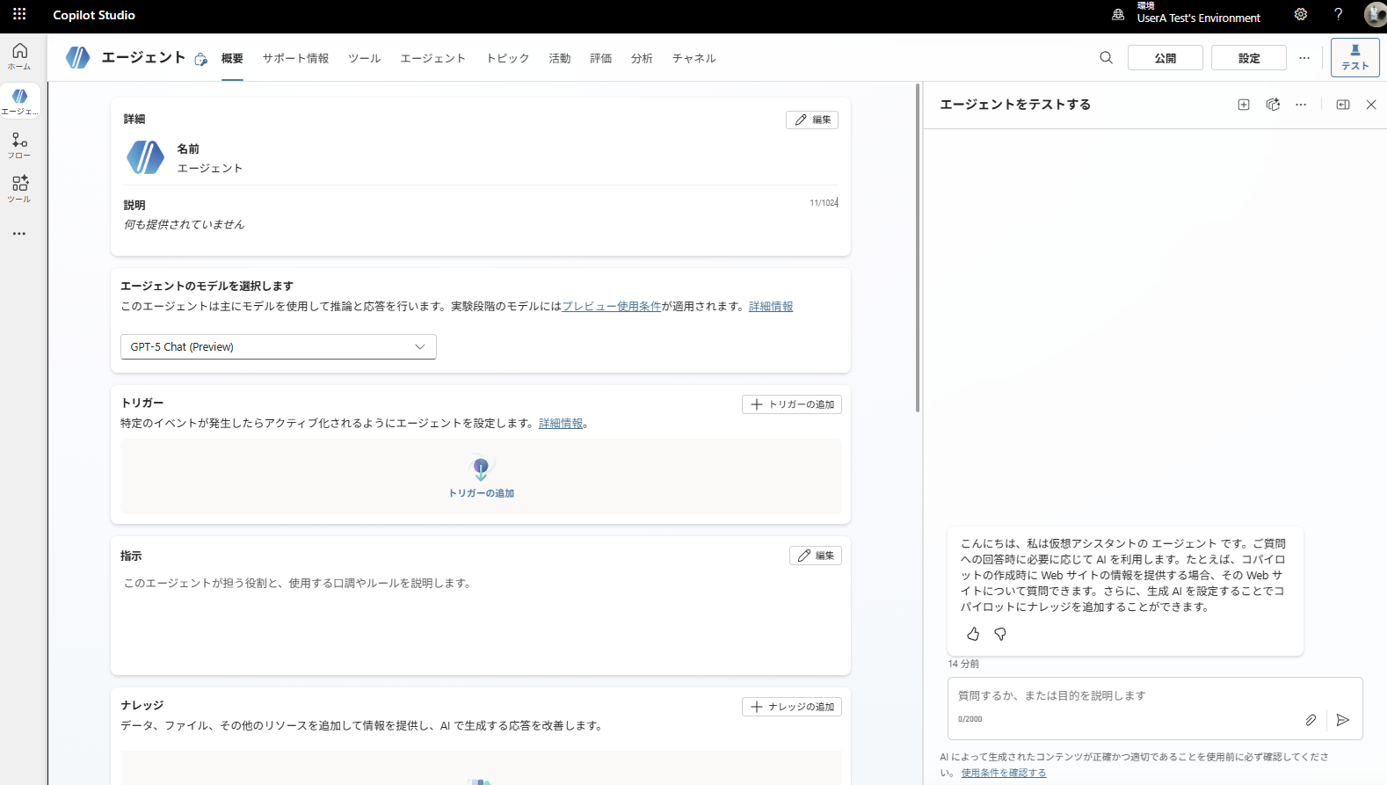
Task: Click the ナレッジの追加 button
Action: click(792, 707)
